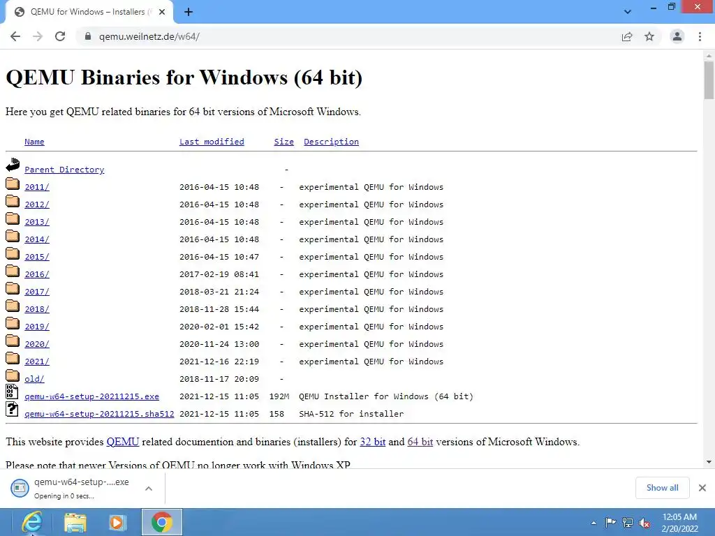
Task: Click folder icon next to 2017/
Action: [x=13, y=288]
